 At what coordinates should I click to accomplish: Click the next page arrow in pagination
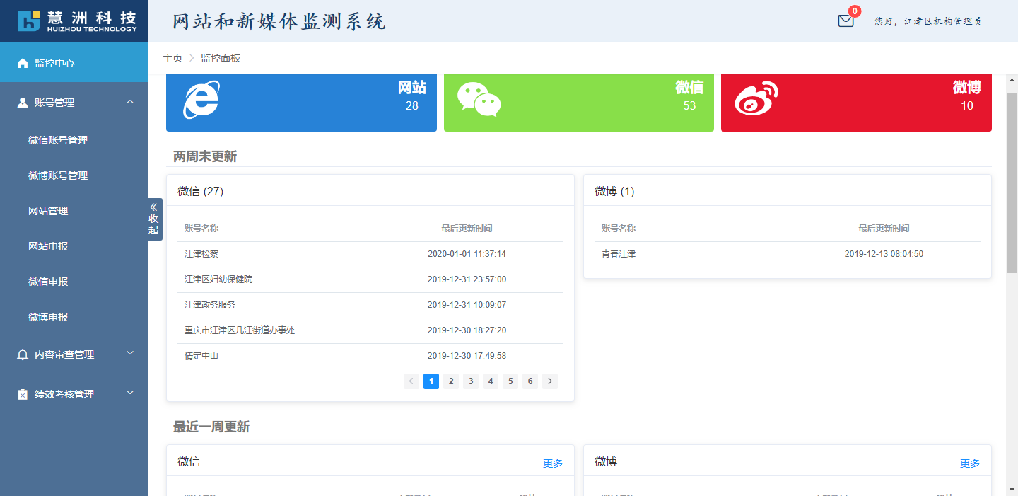coord(550,381)
